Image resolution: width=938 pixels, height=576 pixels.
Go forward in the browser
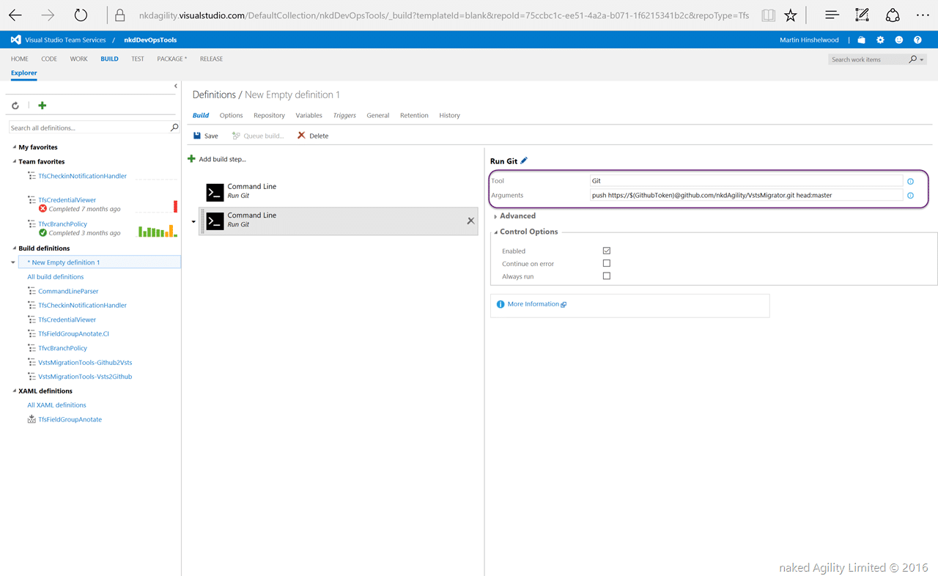click(x=48, y=15)
